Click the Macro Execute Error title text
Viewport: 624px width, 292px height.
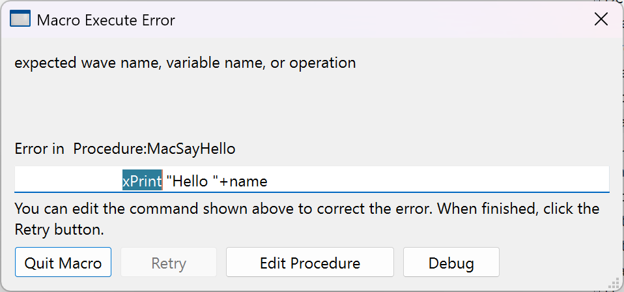tap(106, 20)
